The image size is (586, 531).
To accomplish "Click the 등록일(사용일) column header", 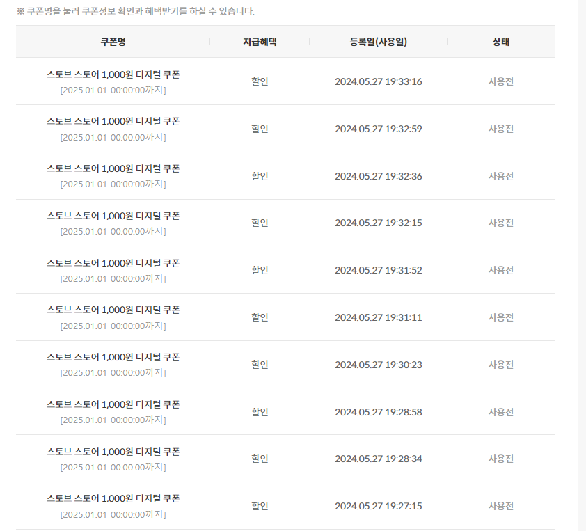I will [378, 42].
